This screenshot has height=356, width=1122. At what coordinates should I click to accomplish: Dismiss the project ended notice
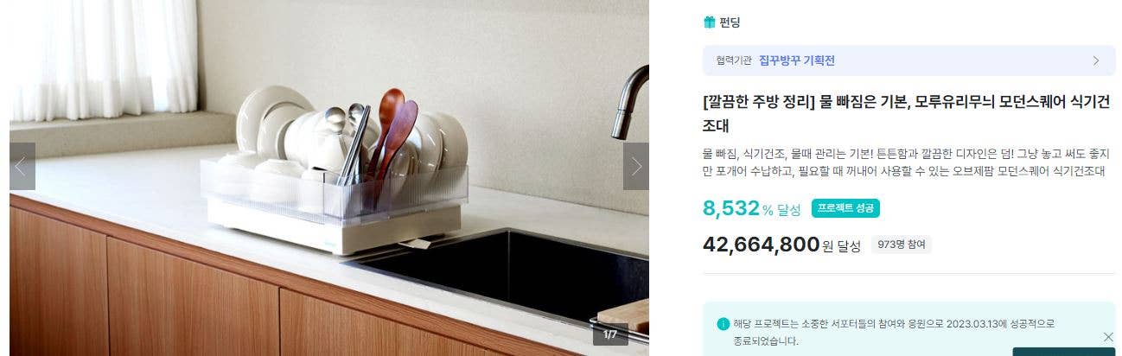[x=1108, y=337]
